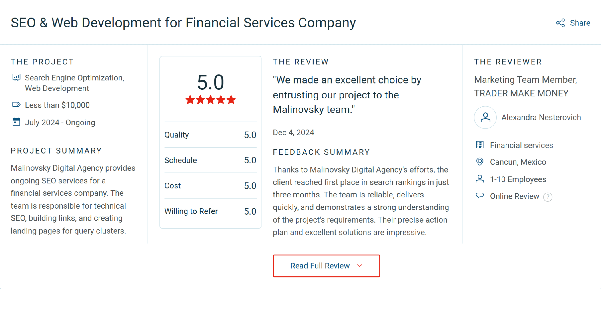Open the Online Review help question mark

point(548,197)
